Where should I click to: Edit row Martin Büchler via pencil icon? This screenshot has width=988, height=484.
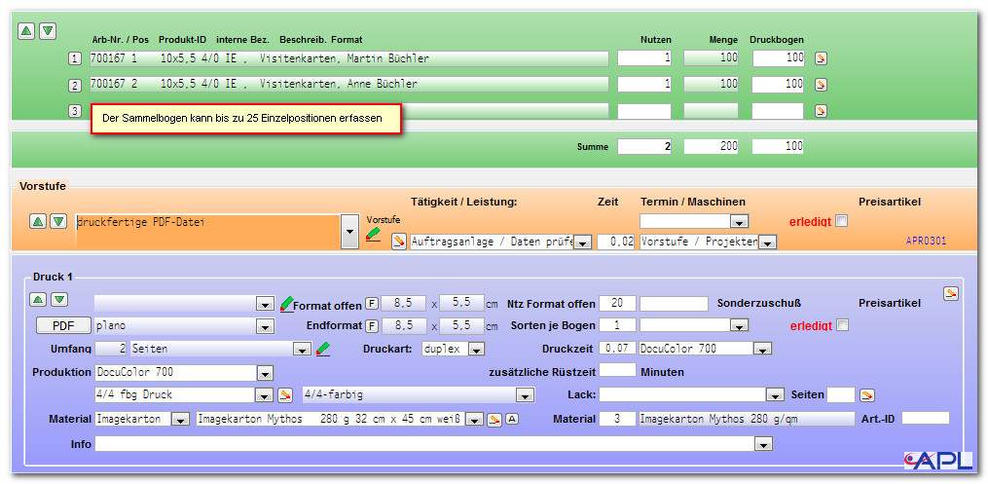pos(821,59)
